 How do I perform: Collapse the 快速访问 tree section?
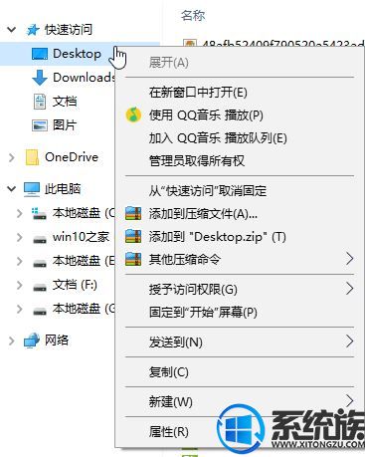click(x=12, y=30)
